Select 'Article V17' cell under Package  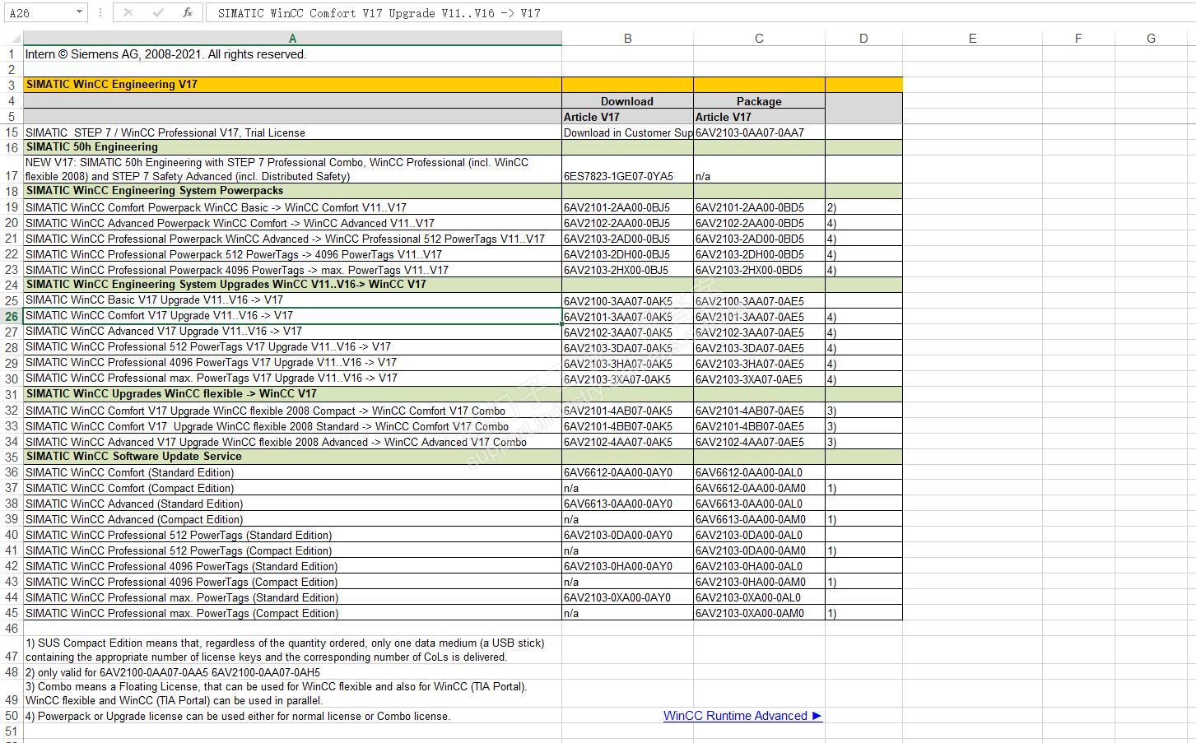coord(759,117)
